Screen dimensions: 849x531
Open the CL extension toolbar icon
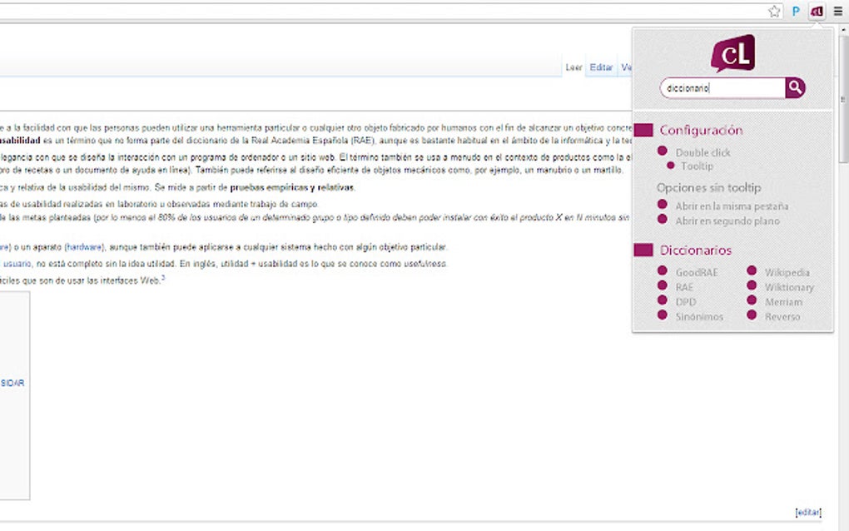[x=817, y=12]
